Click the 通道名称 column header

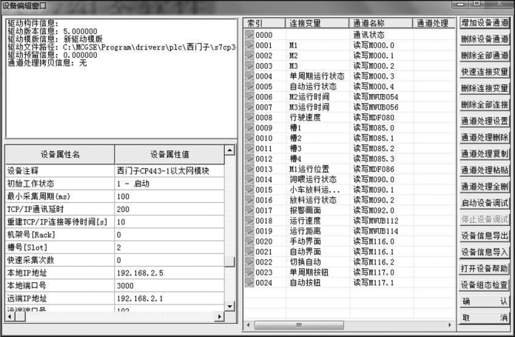tap(381, 23)
